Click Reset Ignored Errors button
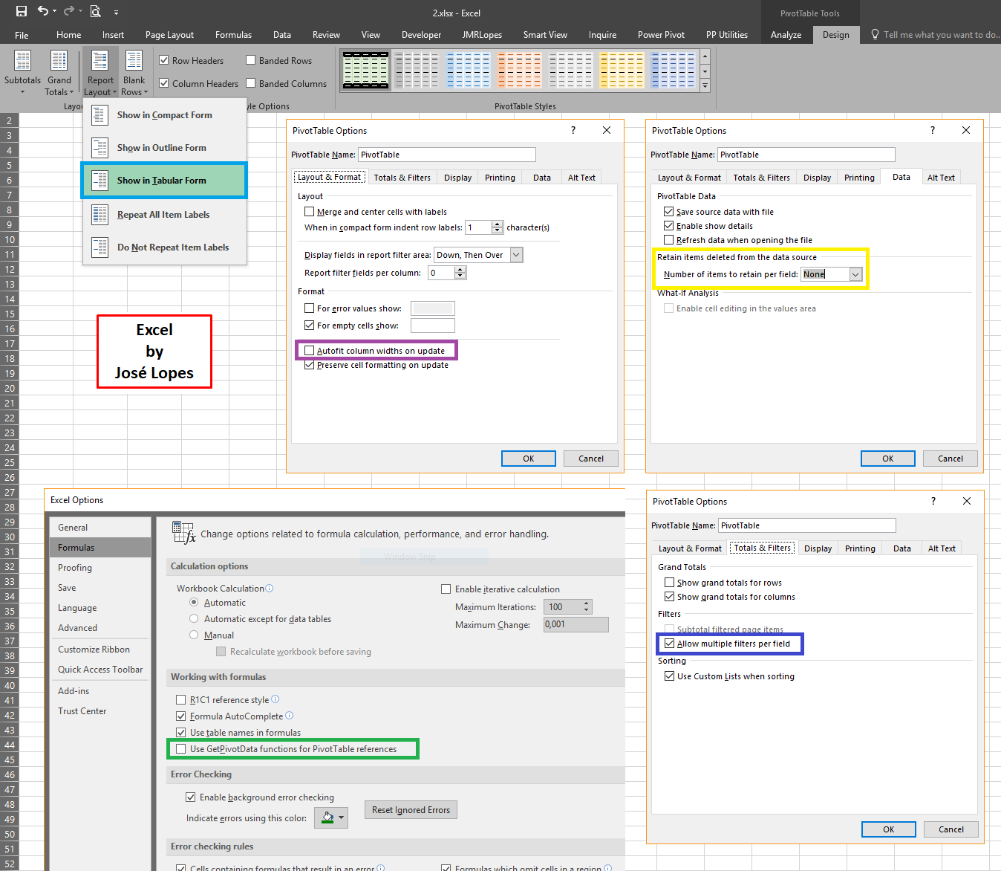The image size is (1001, 871). tap(411, 809)
